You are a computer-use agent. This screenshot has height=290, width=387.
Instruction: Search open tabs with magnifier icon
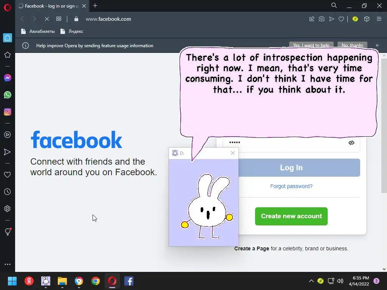[x=334, y=5]
